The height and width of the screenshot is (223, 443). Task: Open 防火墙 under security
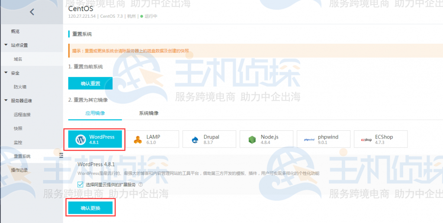click(x=20, y=87)
